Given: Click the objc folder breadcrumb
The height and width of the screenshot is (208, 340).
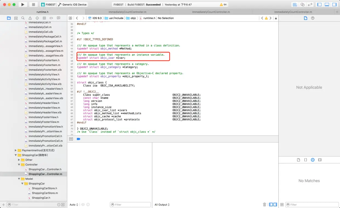Looking at the screenshot, I should coord(131,18).
